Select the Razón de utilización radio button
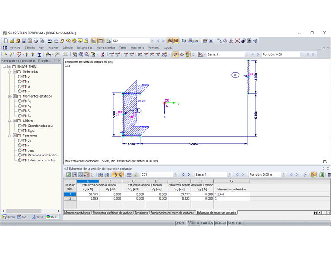This screenshot has height=255, width=331. 20,155
